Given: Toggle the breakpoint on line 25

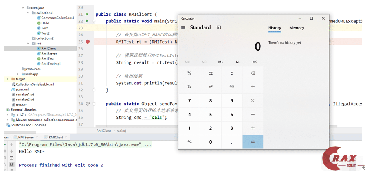Looking at the screenshot, I should (88, 42).
